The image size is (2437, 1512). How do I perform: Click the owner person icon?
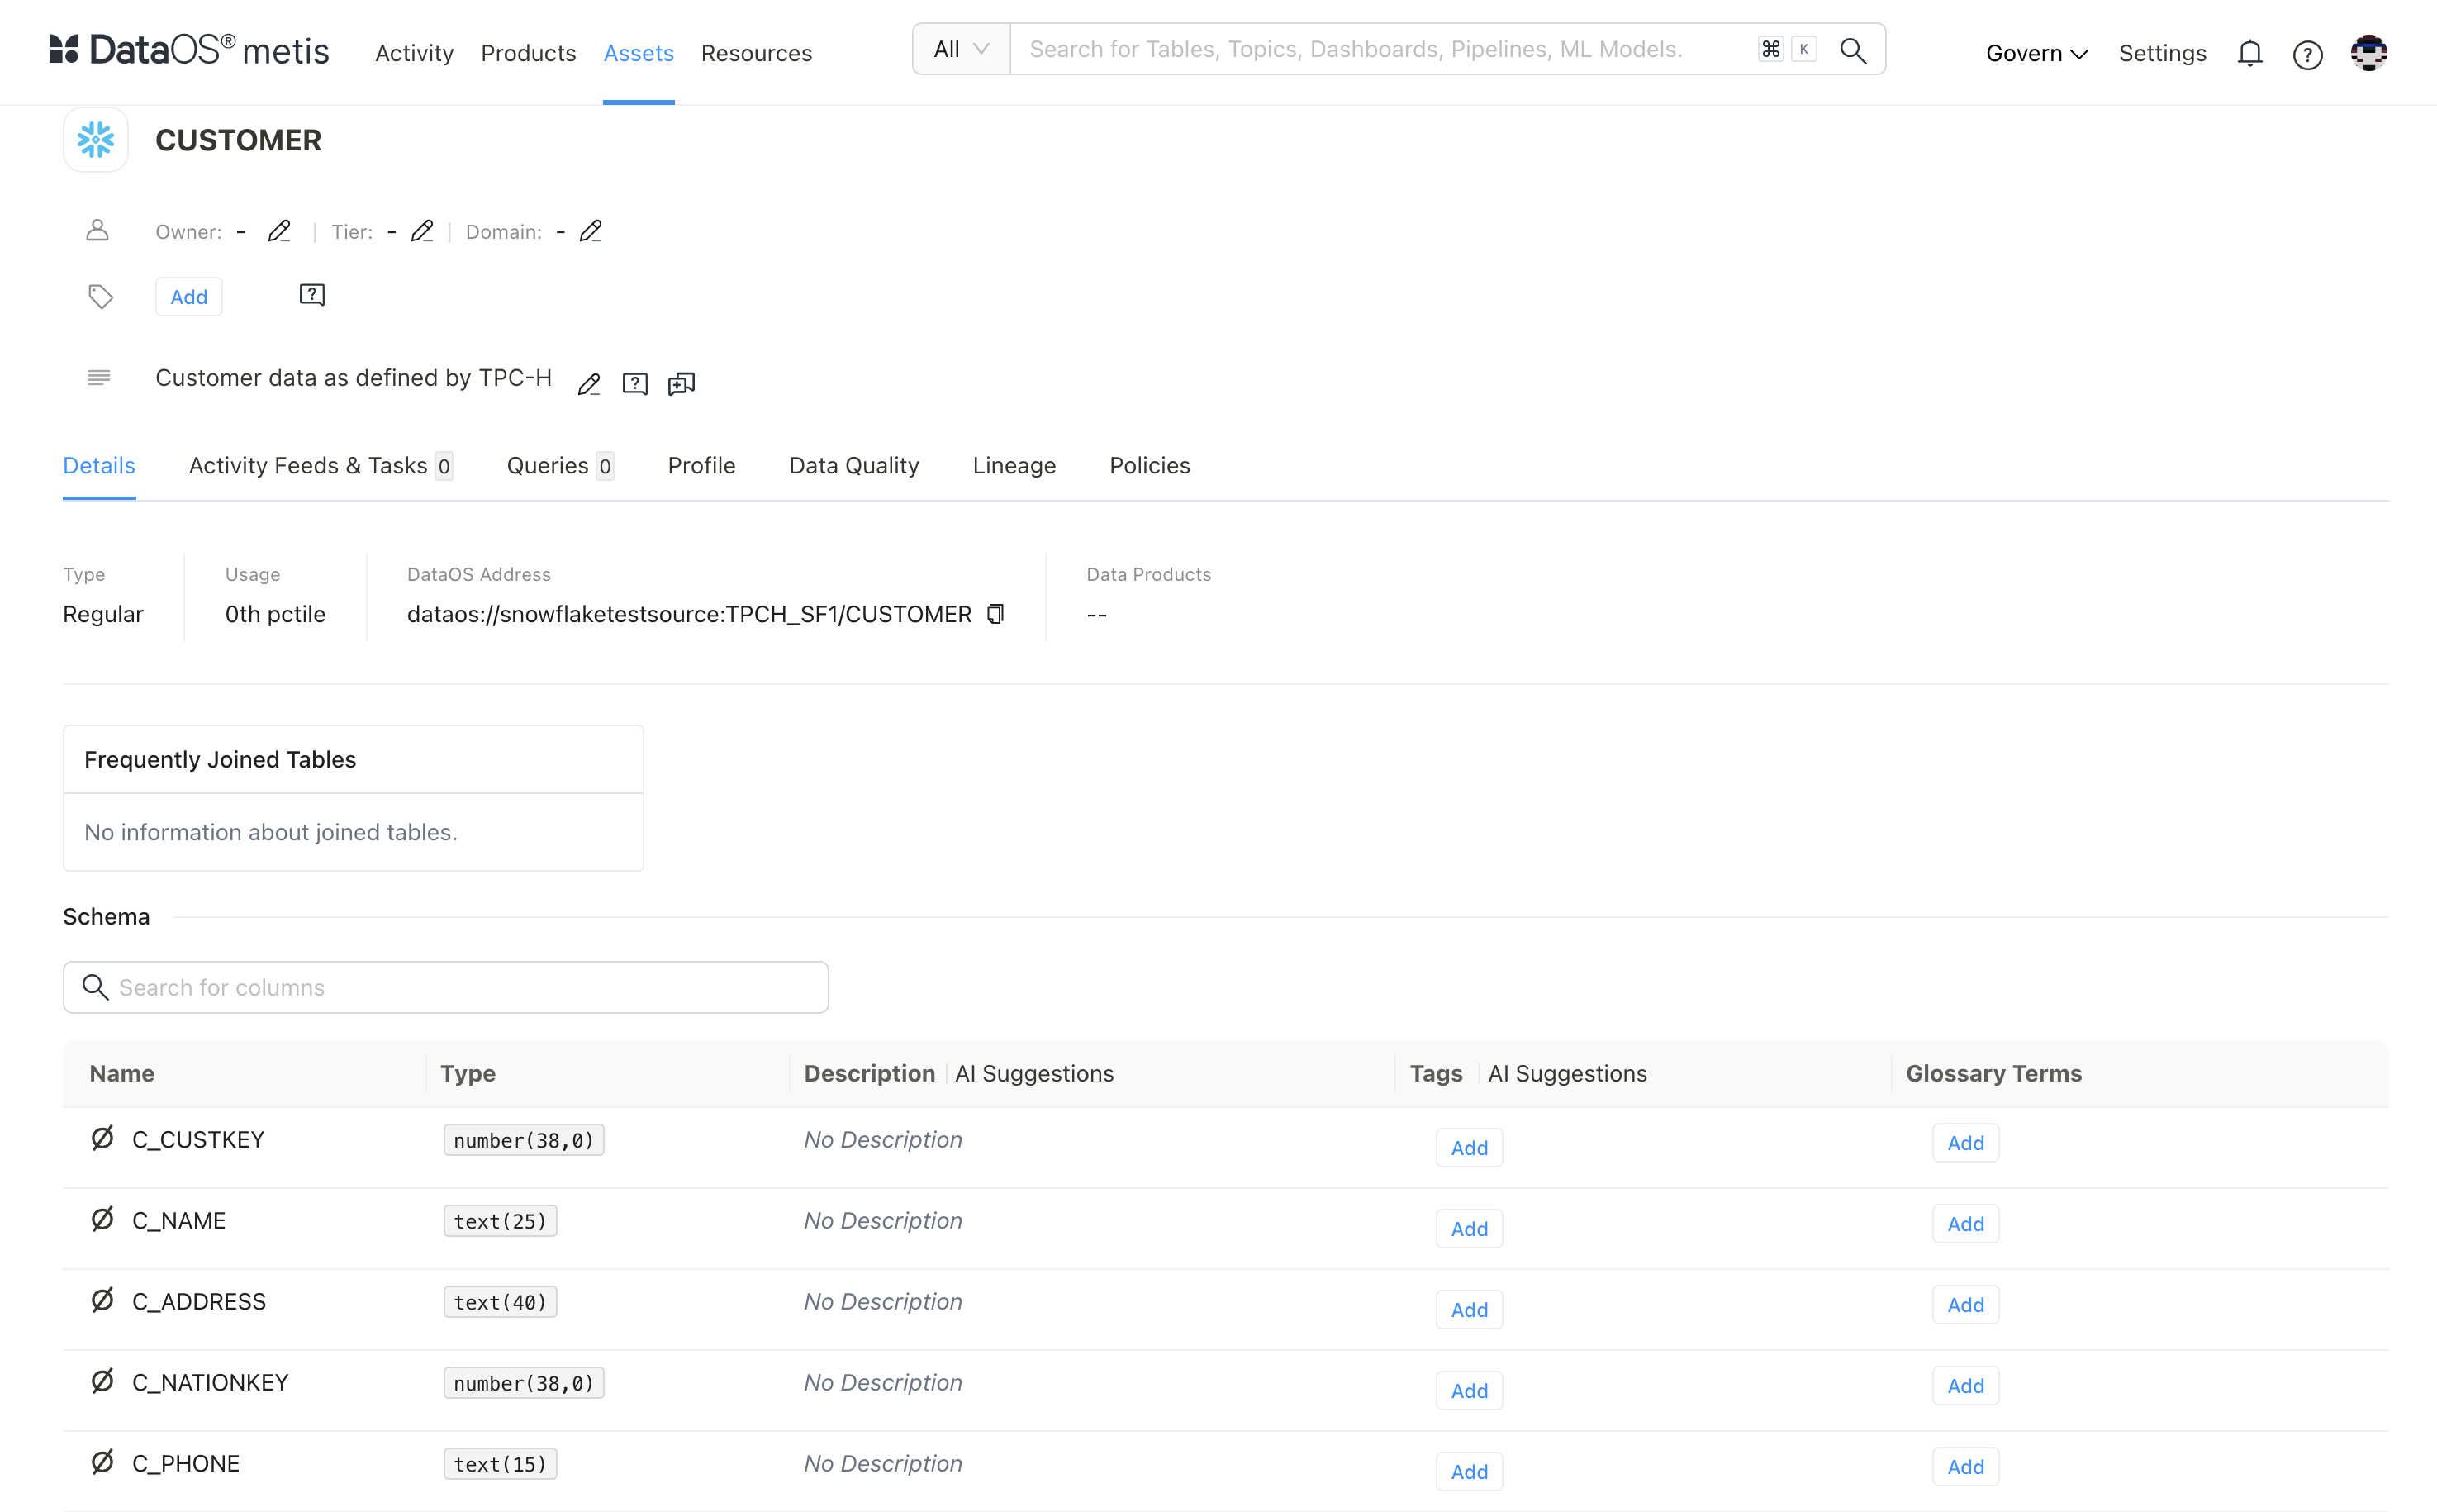(97, 231)
